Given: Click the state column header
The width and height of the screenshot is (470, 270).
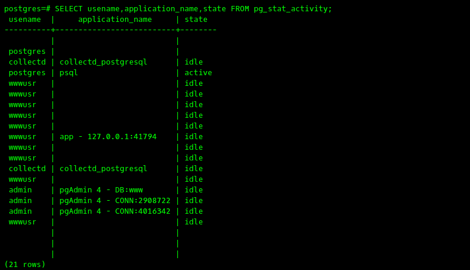Looking at the screenshot, I should click(196, 20).
